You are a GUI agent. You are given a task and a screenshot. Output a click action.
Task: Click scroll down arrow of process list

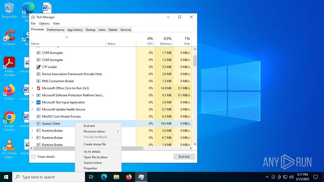(195, 144)
